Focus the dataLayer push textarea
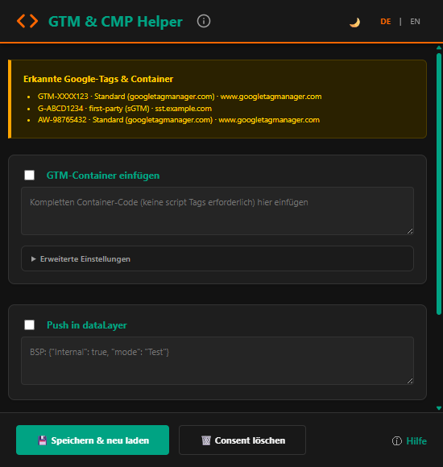The height and width of the screenshot is (467, 443). pyautogui.click(x=217, y=361)
